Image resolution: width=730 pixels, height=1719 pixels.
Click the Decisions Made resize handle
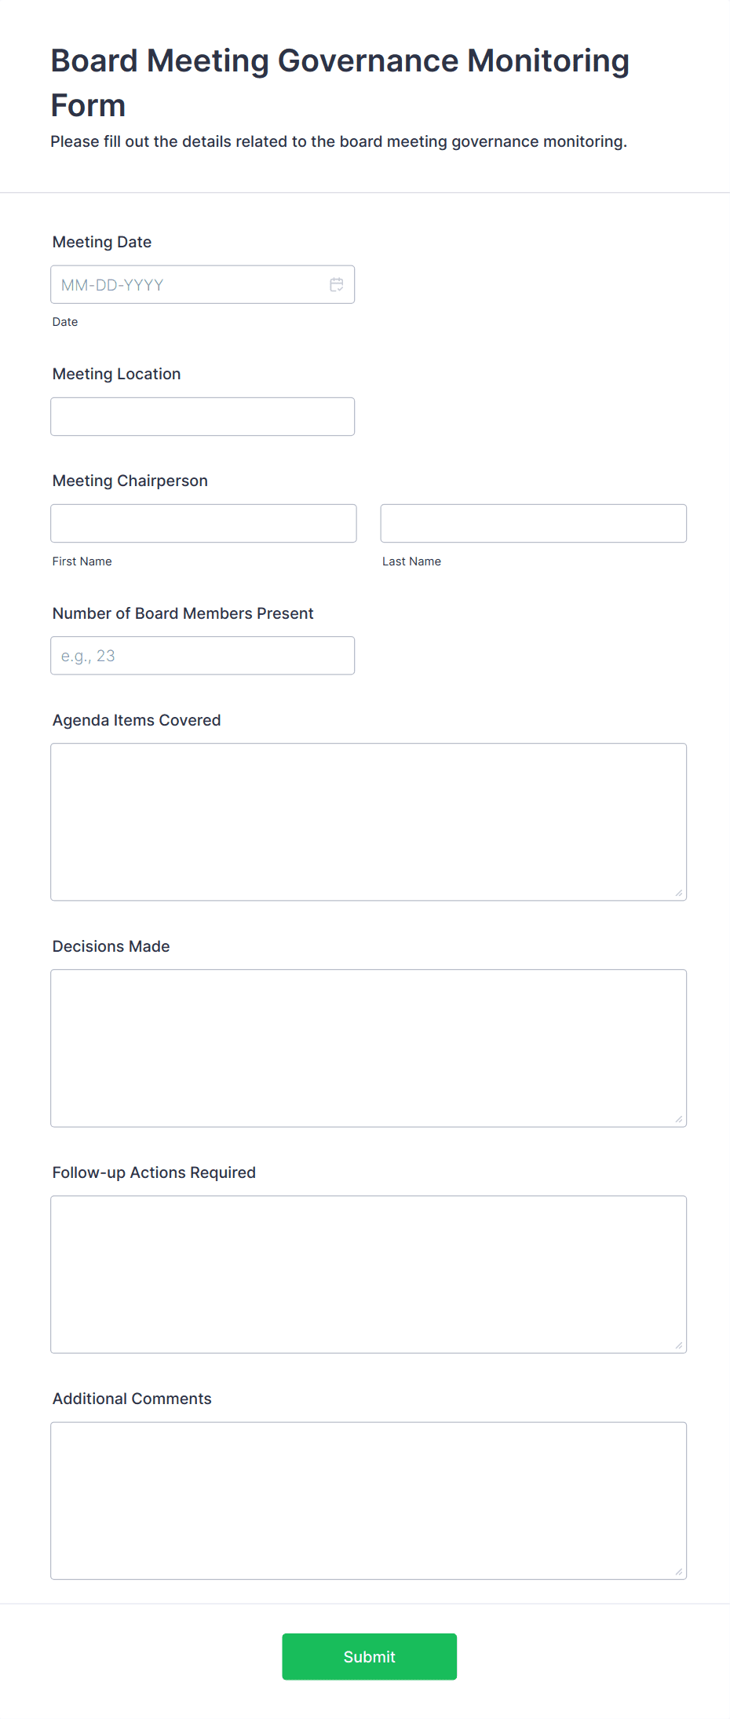pos(679,1119)
